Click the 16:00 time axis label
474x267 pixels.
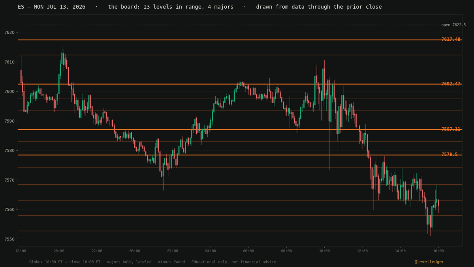coord(438,251)
